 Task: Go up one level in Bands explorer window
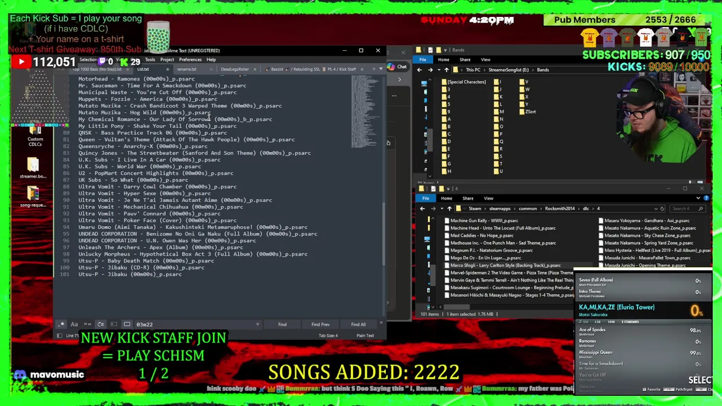[x=446, y=70]
